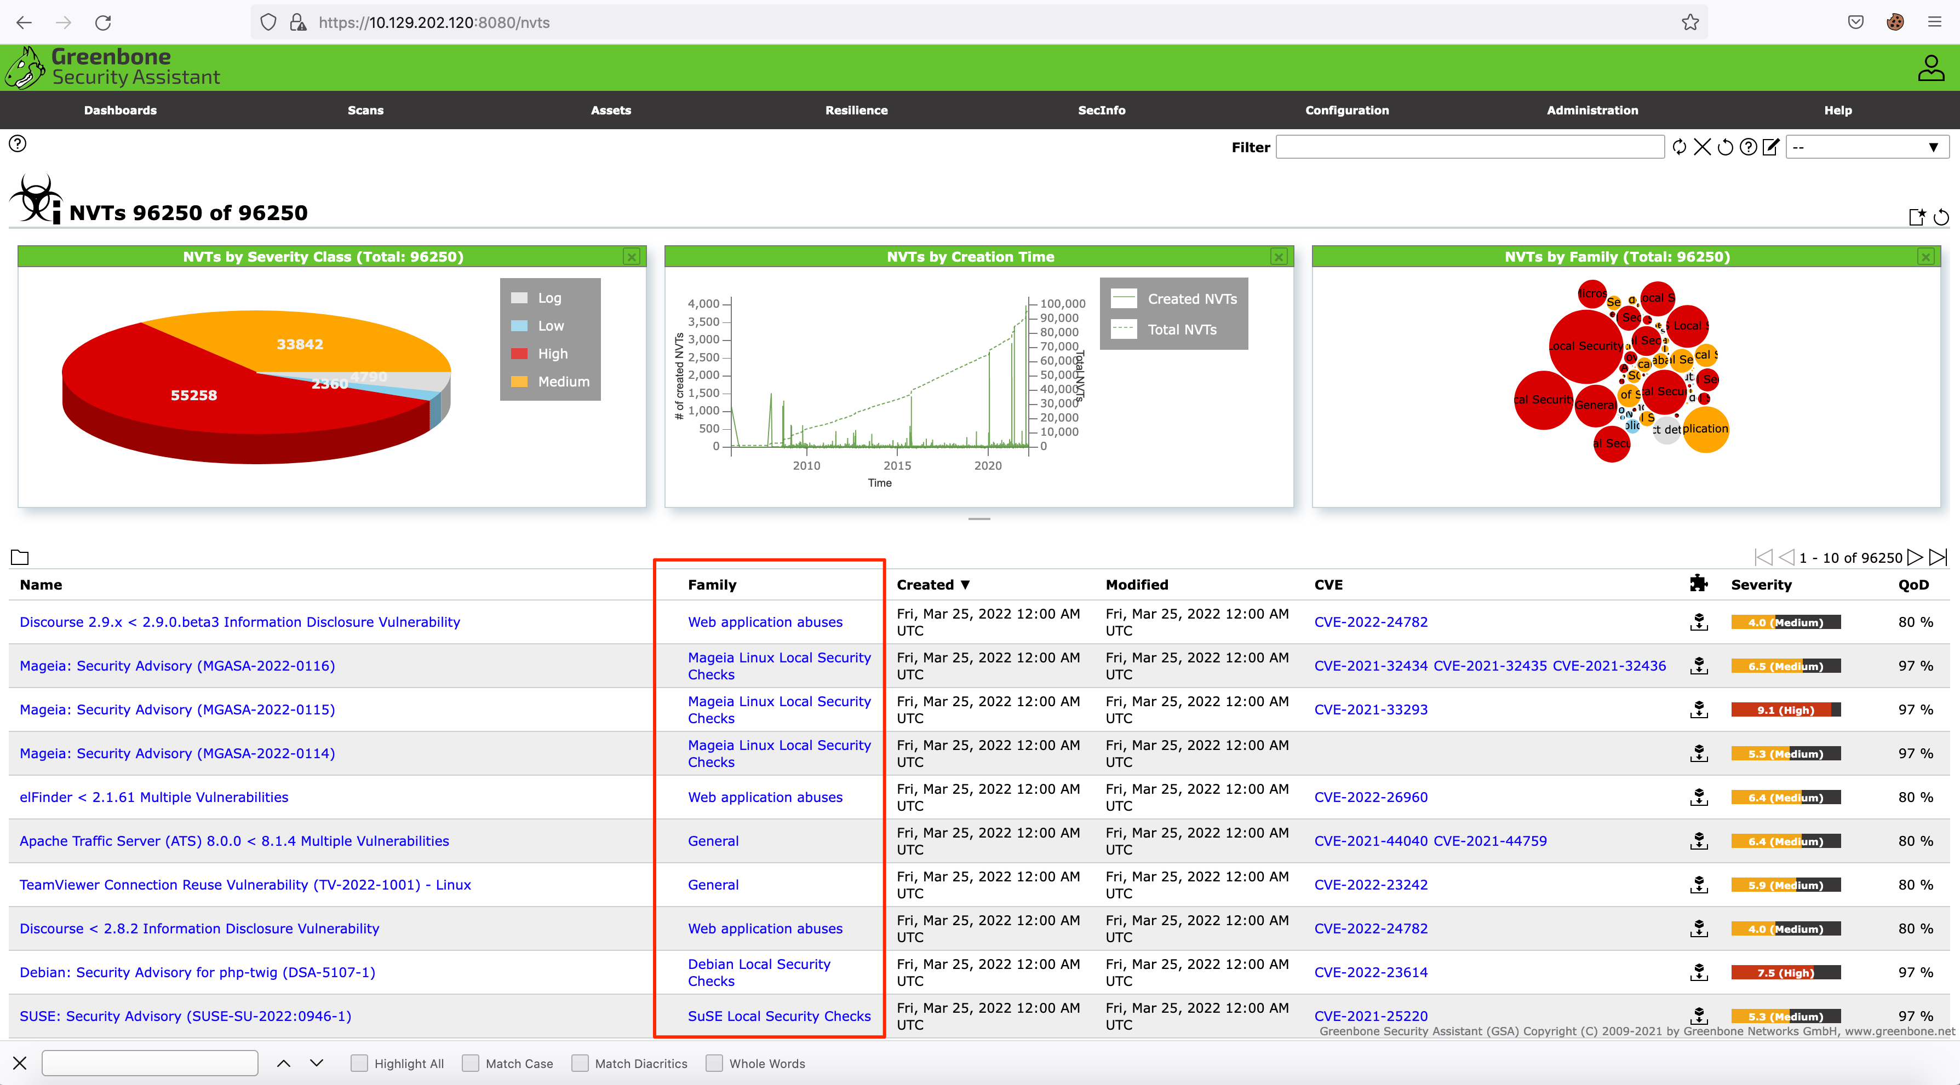Open elFinder < 2.1.61 Multiple Vulnerabilities NVT

pos(154,797)
